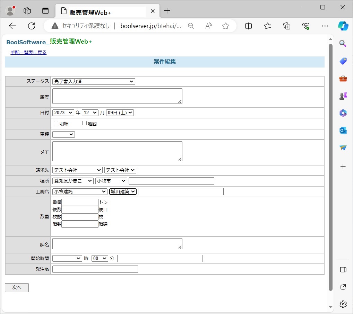353x314 pixels.
Task: Open the 小牧建託 工務店 dropdown
Action: [x=80, y=191]
